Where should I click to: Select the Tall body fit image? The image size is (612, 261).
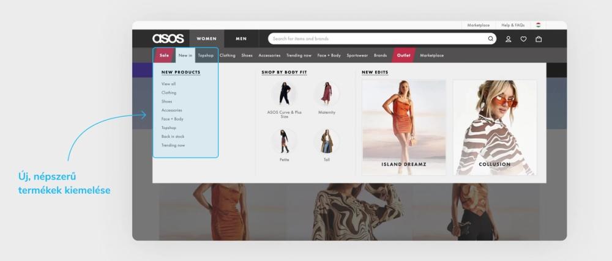(x=327, y=141)
